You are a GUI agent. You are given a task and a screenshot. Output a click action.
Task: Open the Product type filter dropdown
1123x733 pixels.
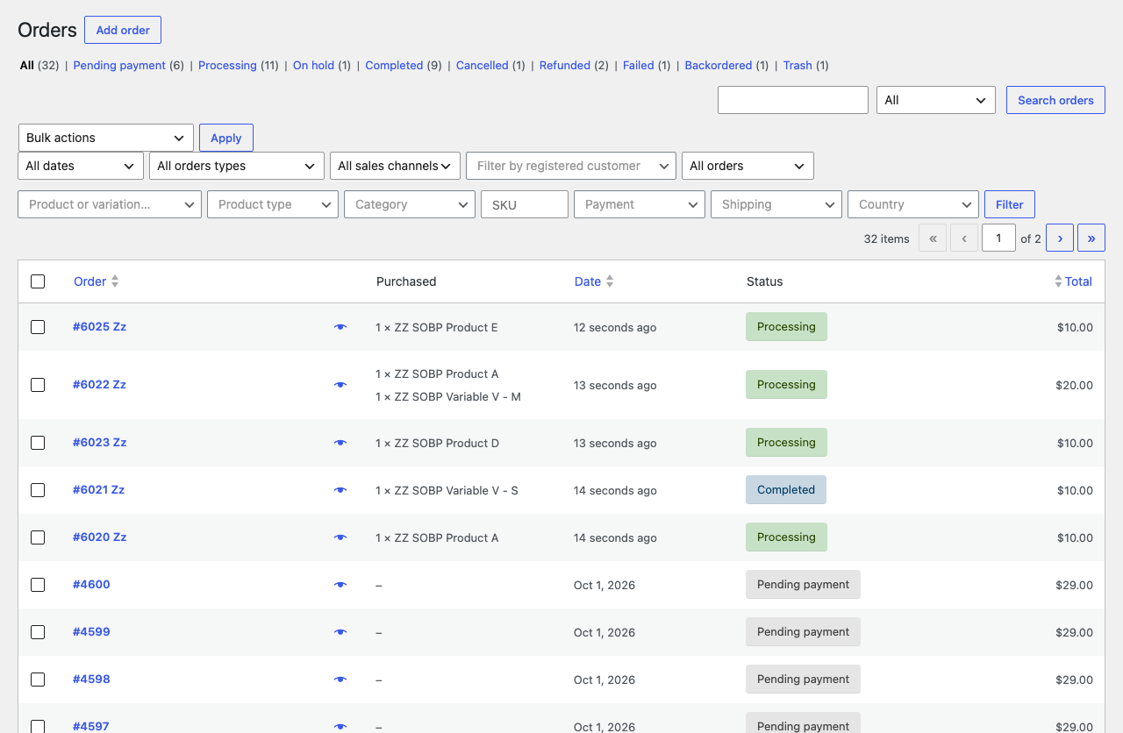[x=273, y=204]
